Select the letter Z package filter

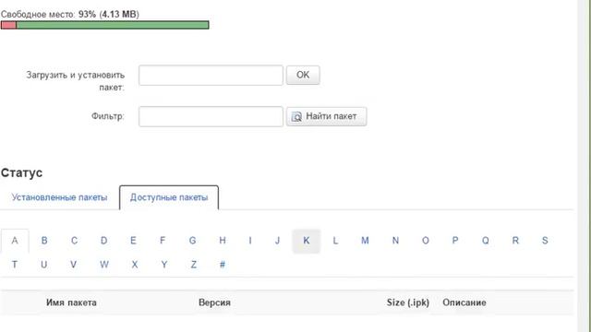point(193,265)
